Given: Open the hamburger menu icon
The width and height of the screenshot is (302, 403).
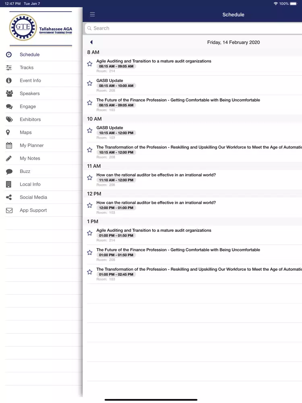Looking at the screenshot, I should pos(92,15).
